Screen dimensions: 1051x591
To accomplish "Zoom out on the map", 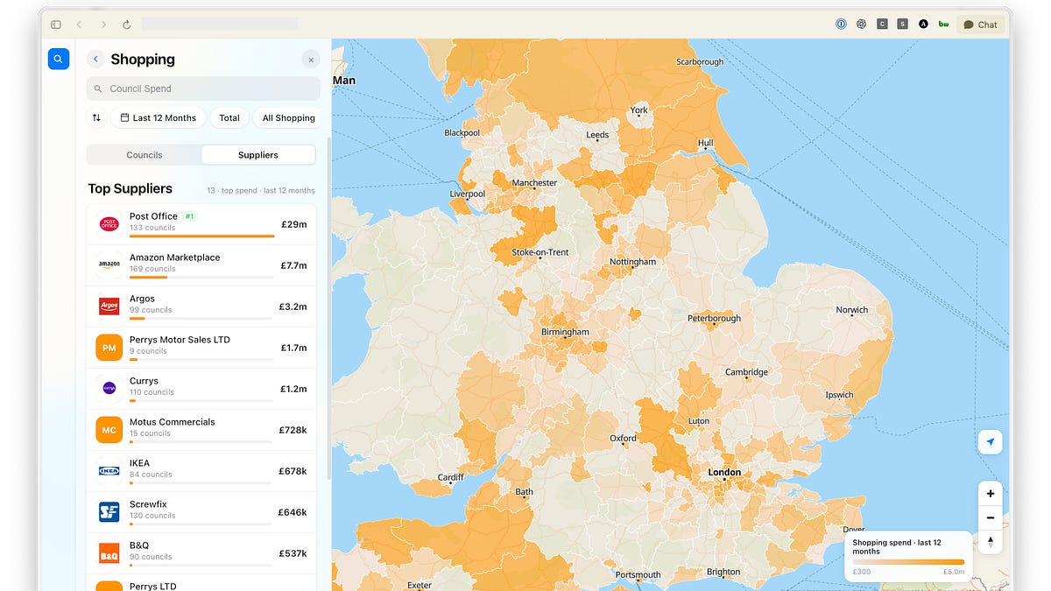I will pyautogui.click(x=991, y=517).
